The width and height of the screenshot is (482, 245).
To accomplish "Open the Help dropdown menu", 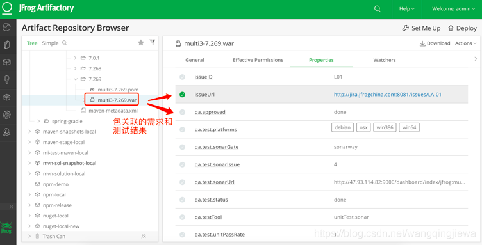I will (406, 9).
